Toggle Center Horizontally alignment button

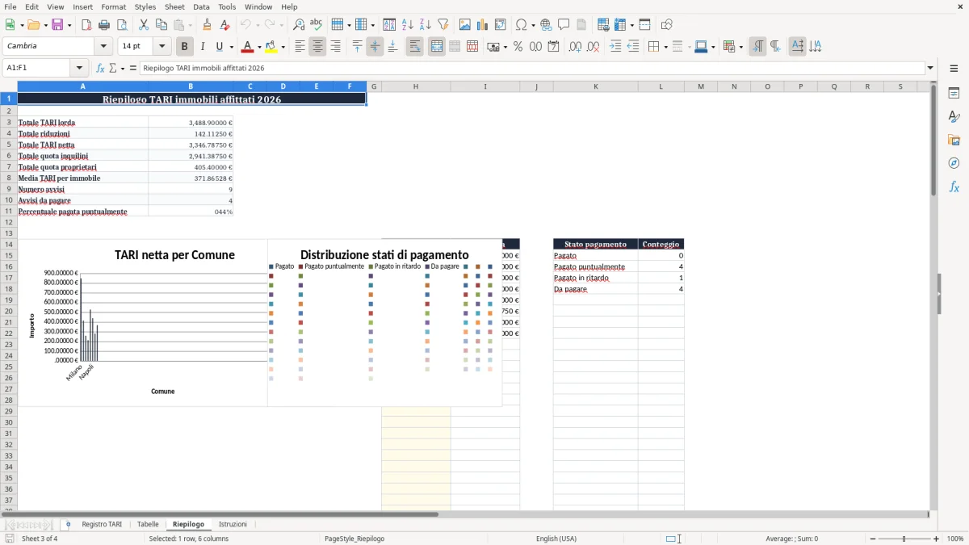point(317,47)
